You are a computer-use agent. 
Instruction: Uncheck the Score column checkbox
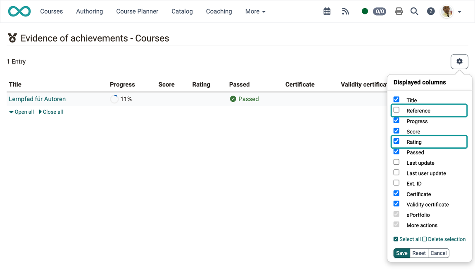(396, 131)
